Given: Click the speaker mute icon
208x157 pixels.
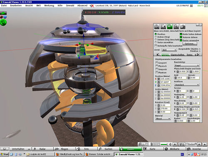Looking at the screenshot, I should (x=171, y=144).
